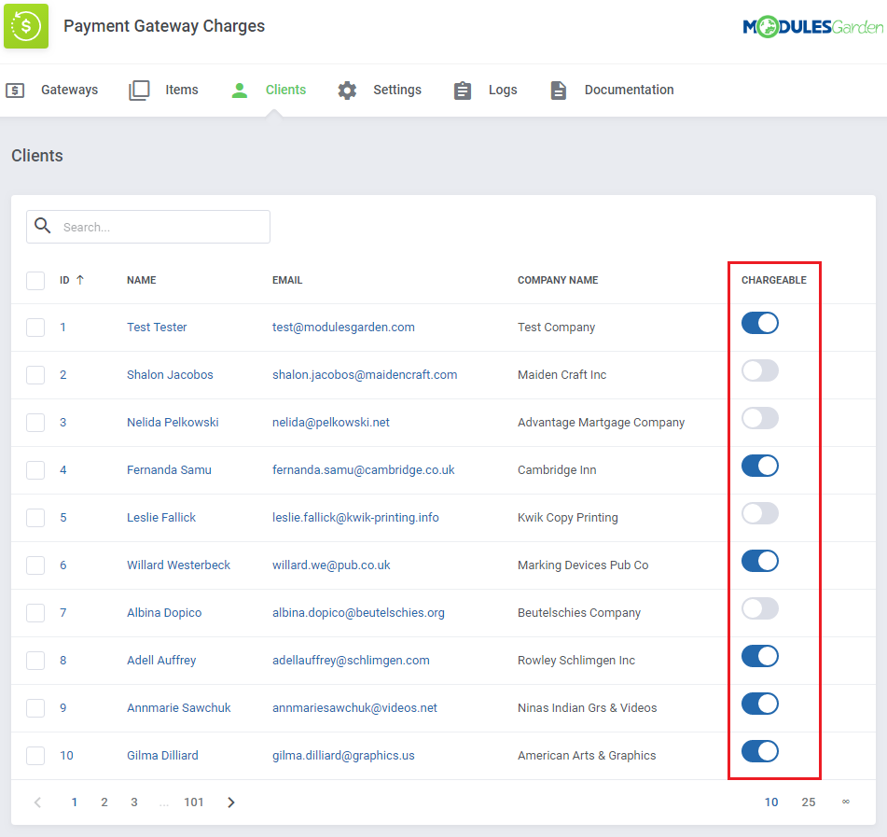
Task: Tick the checkbox for Shalon Jacobos row
Action: [x=35, y=374]
